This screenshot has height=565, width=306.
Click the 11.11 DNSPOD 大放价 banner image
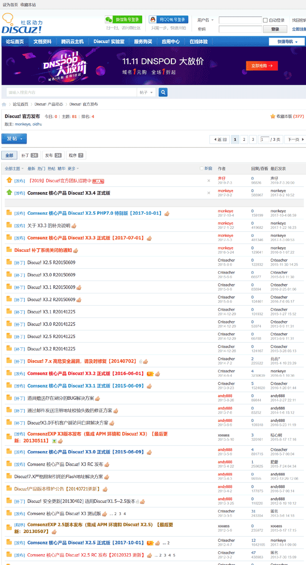tap(153, 65)
